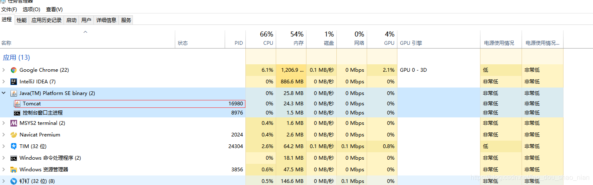The height and width of the screenshot is (185, 593).
Task: Sort by the 名称 column header
Action: (87, 39)
